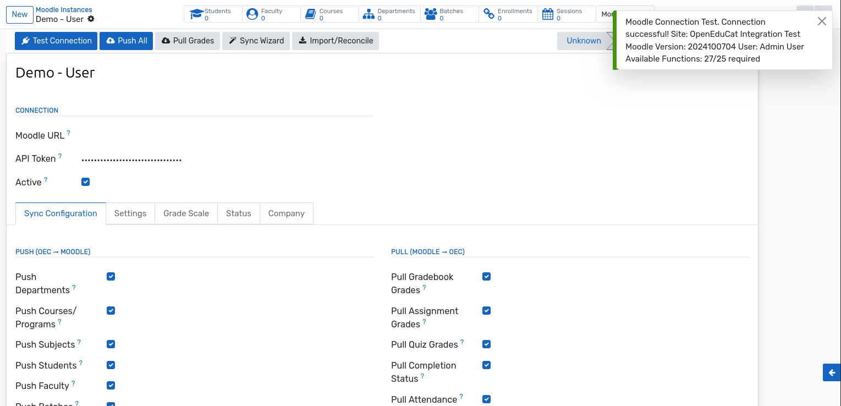The image size is (841, 406).
Task: Toggle Push Faculty checkbox
Action: [111, 385]
